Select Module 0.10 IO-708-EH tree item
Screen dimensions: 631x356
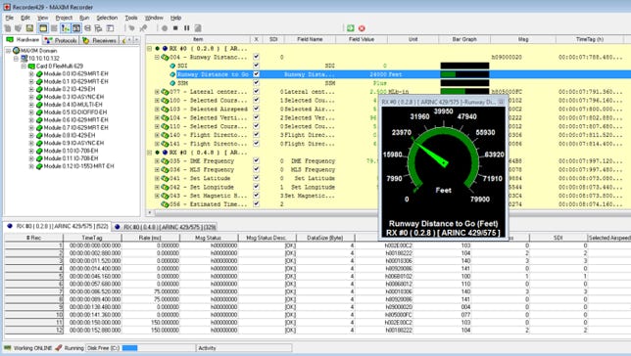pos(71,151)
